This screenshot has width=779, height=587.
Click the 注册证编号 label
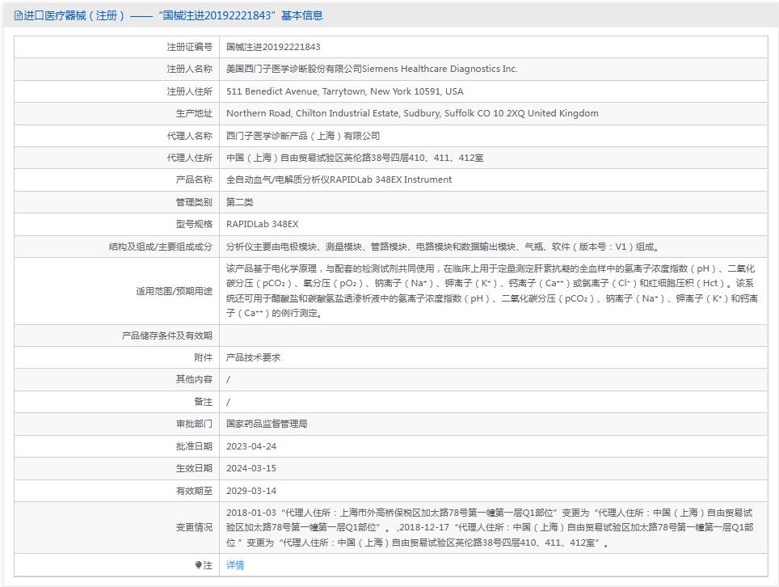click(x=189, y=47)
